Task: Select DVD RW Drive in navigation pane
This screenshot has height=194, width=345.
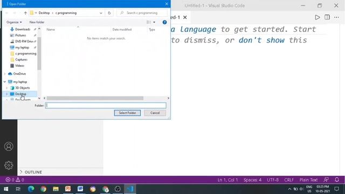Action: pyautogui.click(x=24, y=41)
